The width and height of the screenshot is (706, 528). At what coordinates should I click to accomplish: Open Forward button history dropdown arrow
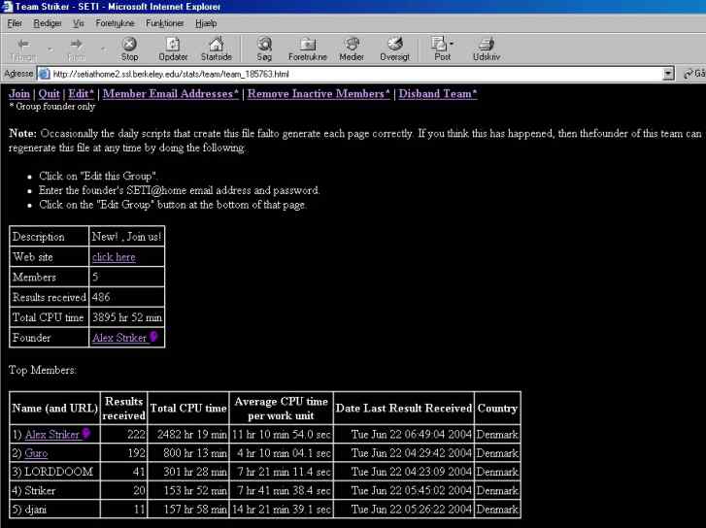tap(104, 49)
